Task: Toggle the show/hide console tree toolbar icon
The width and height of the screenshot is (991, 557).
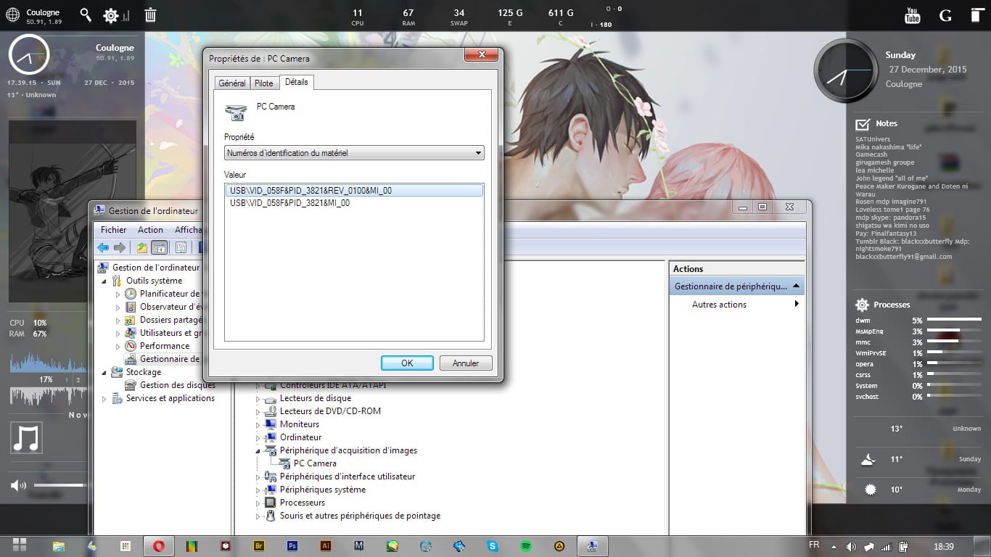Action: coord(160,247)
